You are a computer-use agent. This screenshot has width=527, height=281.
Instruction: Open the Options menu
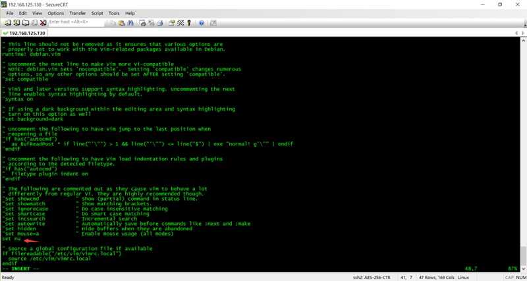pyautogui.click(x=56, y=13)
